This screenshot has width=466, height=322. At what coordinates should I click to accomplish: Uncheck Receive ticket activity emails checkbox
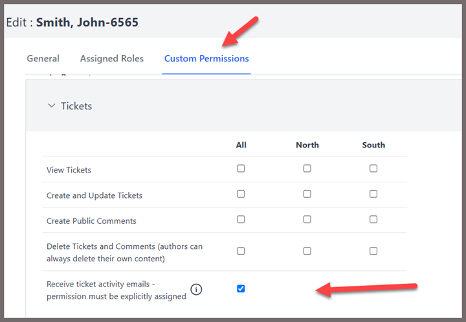tap(241, 289)
